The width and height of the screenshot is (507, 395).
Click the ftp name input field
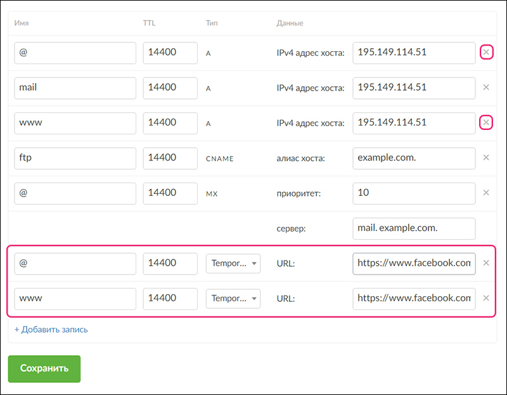[75, 158]
